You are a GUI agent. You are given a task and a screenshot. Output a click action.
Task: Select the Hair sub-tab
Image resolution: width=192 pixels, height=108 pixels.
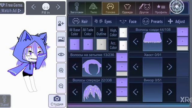(80, 21)
